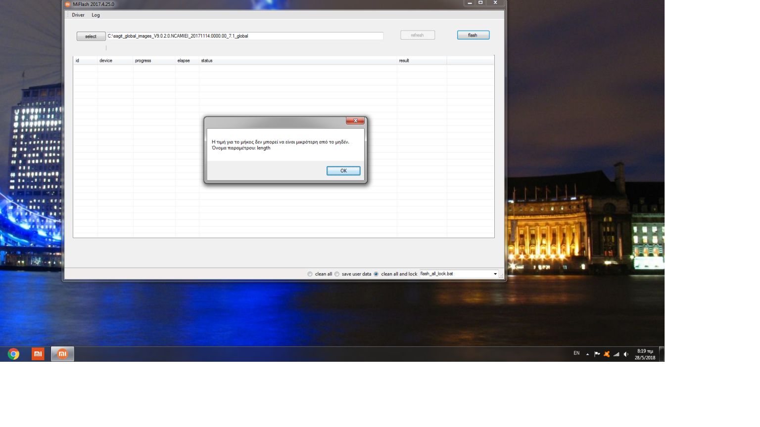
Task: Select the 'clean all and lock' radio option
Action: click(x=395, y=274)
